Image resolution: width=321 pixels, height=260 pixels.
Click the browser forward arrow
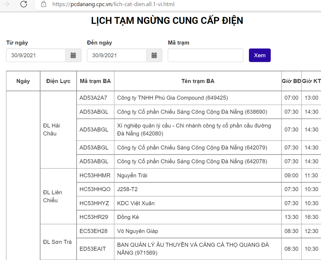[6, 4]
